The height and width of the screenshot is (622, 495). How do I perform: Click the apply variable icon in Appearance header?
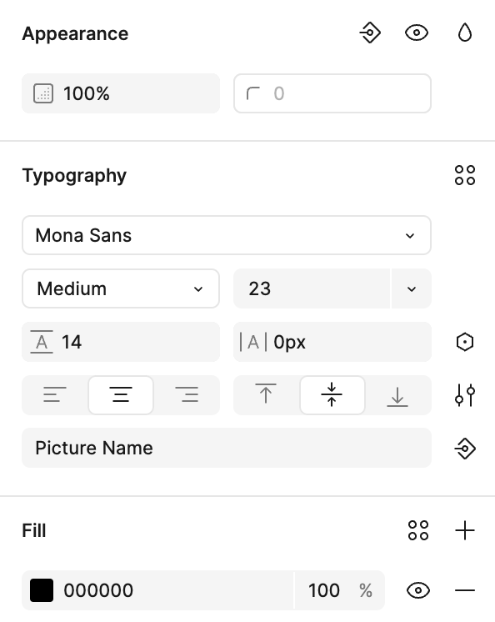(370, 33)
